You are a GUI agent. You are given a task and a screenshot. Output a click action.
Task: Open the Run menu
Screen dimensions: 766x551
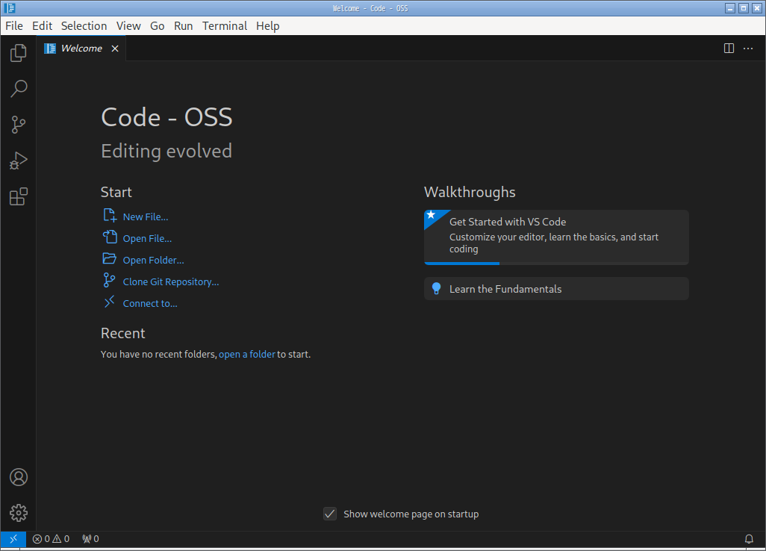183,26
